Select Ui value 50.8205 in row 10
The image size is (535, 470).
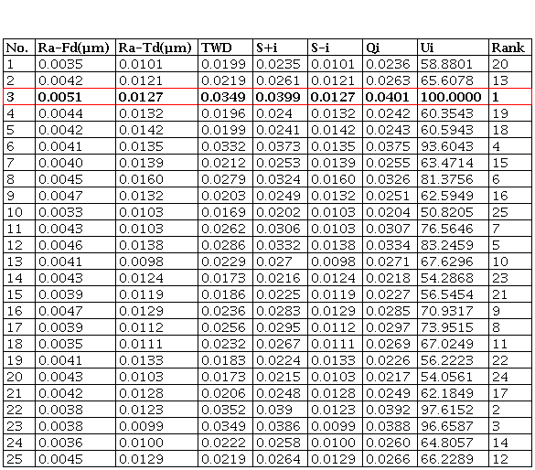447,212
